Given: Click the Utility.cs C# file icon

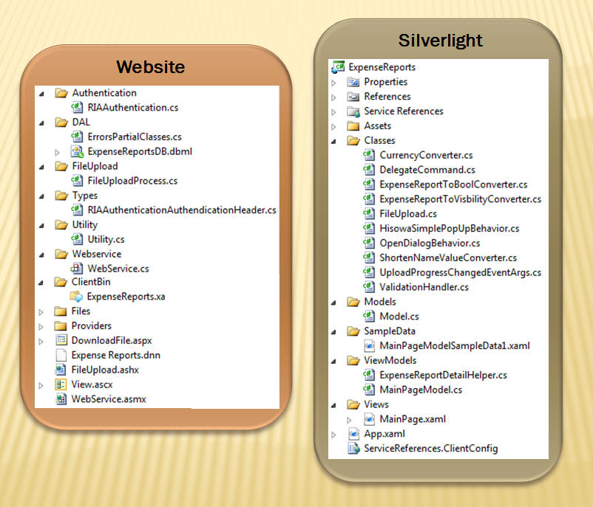Looking at the screenshot, I should [x=77, y=239].
